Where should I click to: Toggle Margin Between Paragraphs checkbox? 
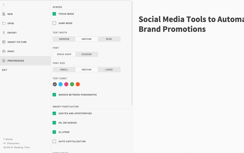[x=54, y=95]
